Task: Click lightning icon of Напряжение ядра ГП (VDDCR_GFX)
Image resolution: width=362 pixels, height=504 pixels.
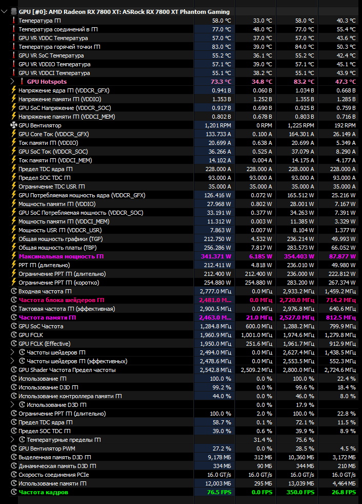Action: point(14,90)
